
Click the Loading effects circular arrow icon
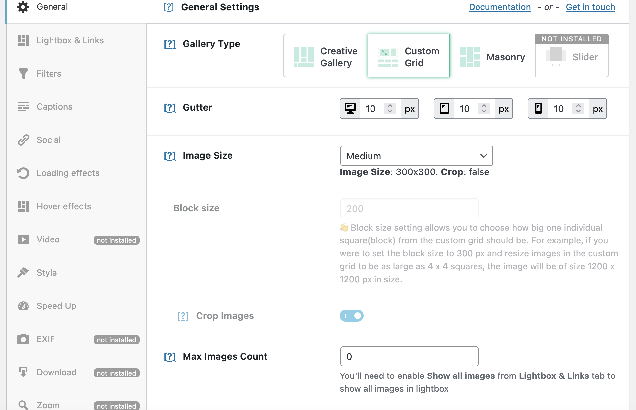coord(23,173)
